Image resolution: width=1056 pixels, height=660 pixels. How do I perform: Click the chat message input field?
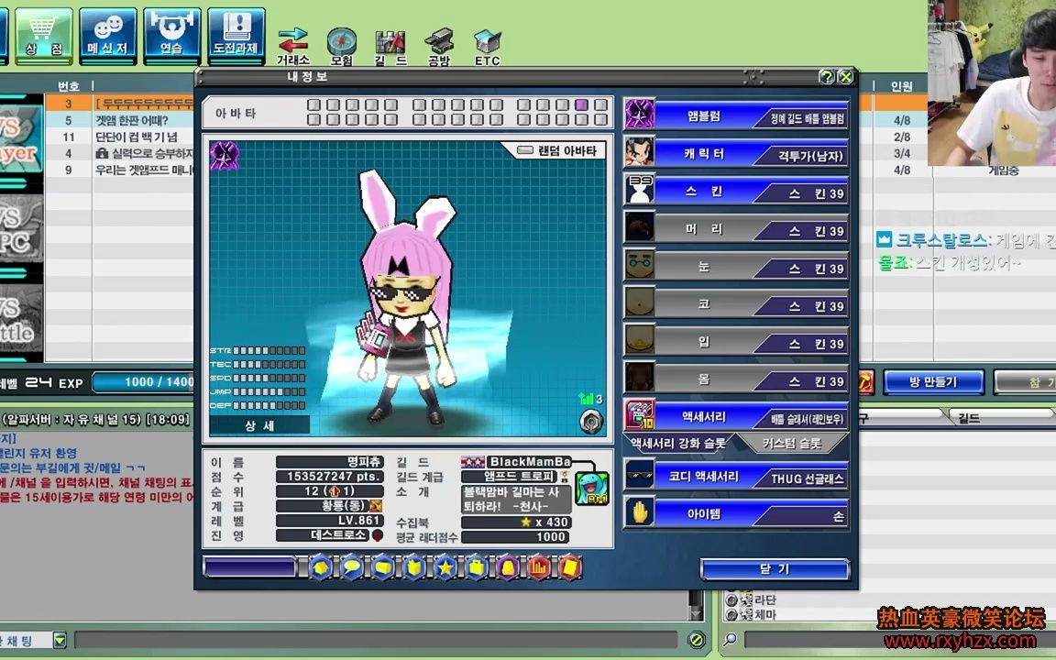376,640
